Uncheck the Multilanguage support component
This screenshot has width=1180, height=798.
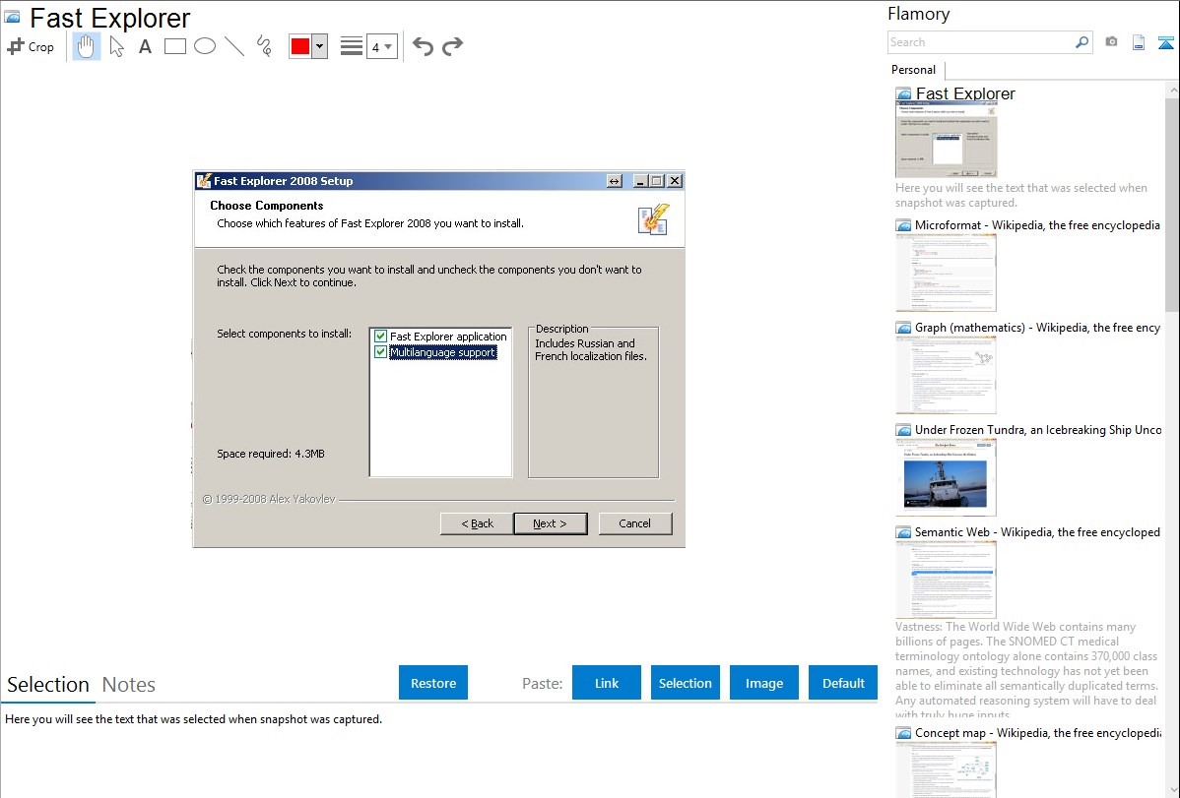pyautogui.click(x=381, y=352)
